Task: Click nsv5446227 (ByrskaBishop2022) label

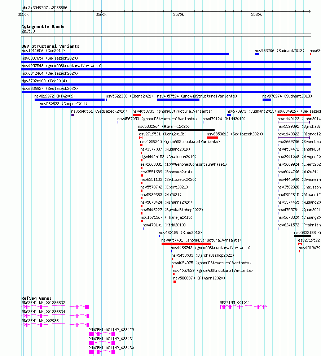Action: (172, 210)
